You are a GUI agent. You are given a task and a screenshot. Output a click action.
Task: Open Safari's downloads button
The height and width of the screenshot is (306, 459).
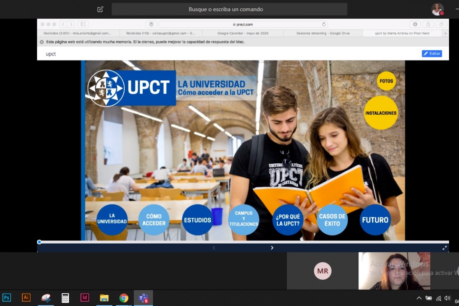point(415,24)
